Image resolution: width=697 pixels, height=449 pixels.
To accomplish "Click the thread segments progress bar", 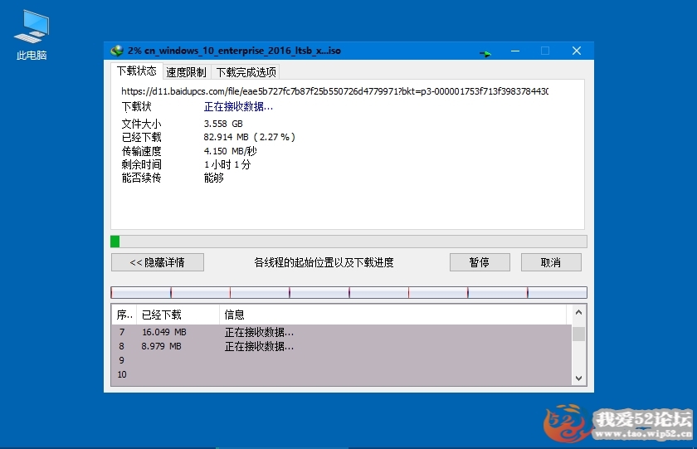I will pyautogui.click(x=348, y=292).
